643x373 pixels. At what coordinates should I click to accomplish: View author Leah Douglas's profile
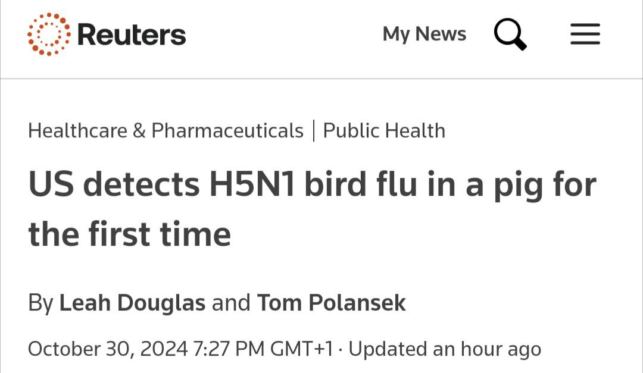[132, 303]
